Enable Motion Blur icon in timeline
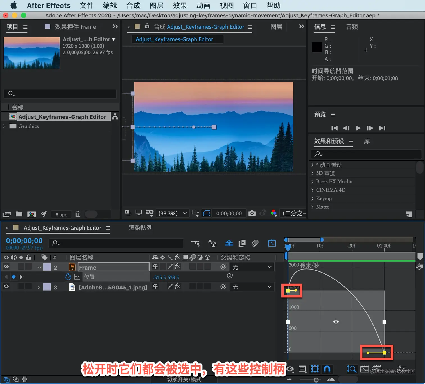Viewport: 425px width, 384px height. pos(255,243)
